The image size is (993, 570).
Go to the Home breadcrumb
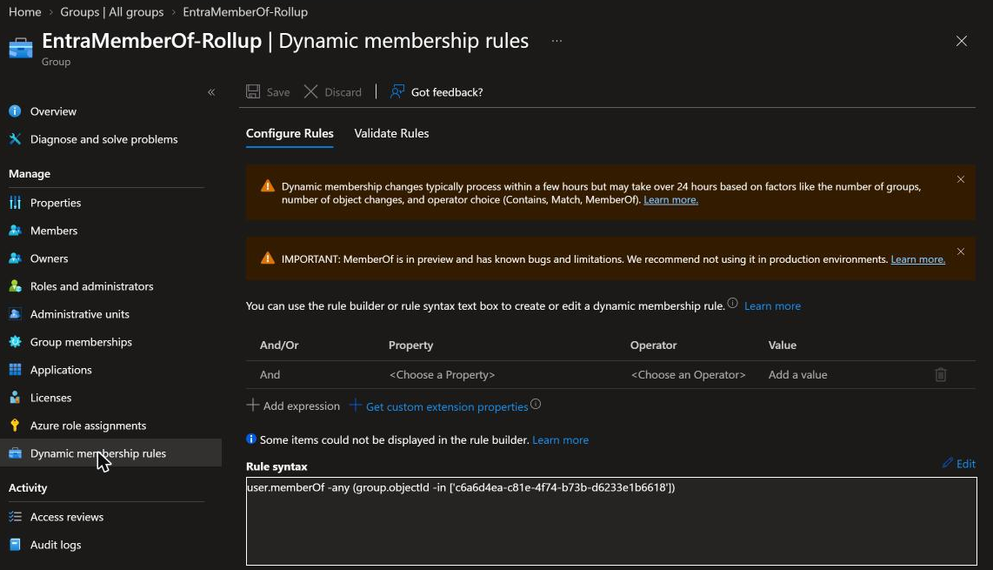(24, 12)
